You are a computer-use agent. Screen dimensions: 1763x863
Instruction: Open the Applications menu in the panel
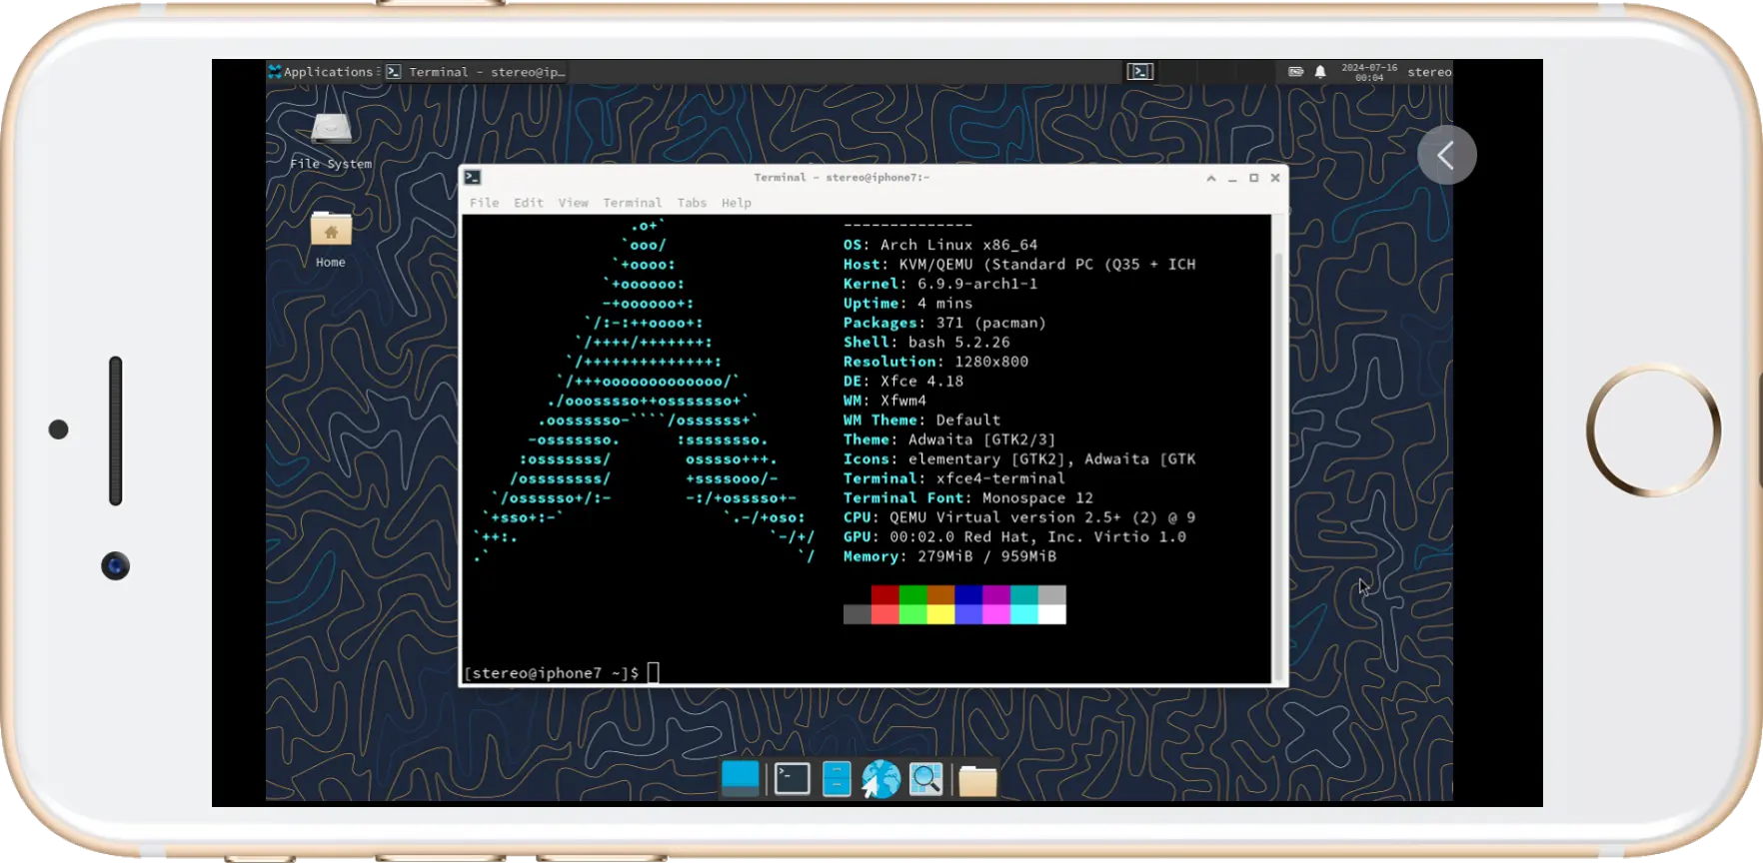click(x=321, y=72)
